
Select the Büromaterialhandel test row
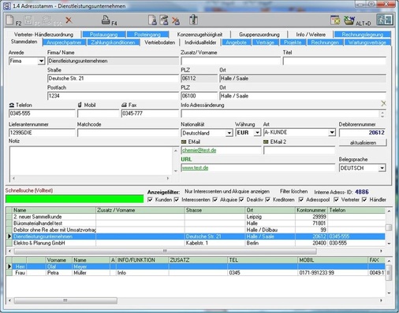(x=196, y=223)
